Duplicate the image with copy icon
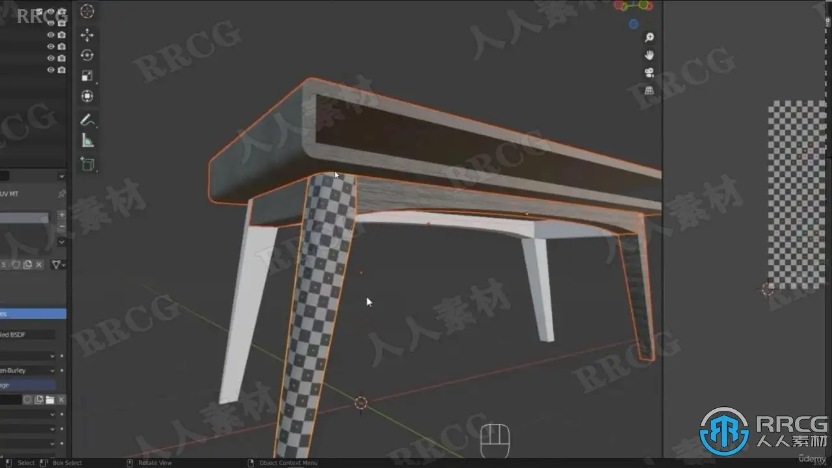 (39, 400)
